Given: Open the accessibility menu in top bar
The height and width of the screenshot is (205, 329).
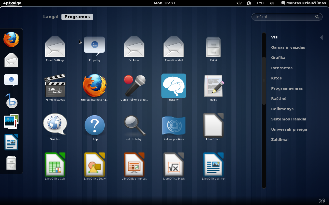Looking at the screenshot, I should (x=249, y=3).
